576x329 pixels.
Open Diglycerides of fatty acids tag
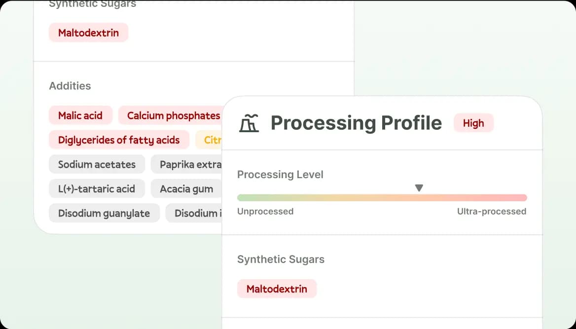[119, 140]
